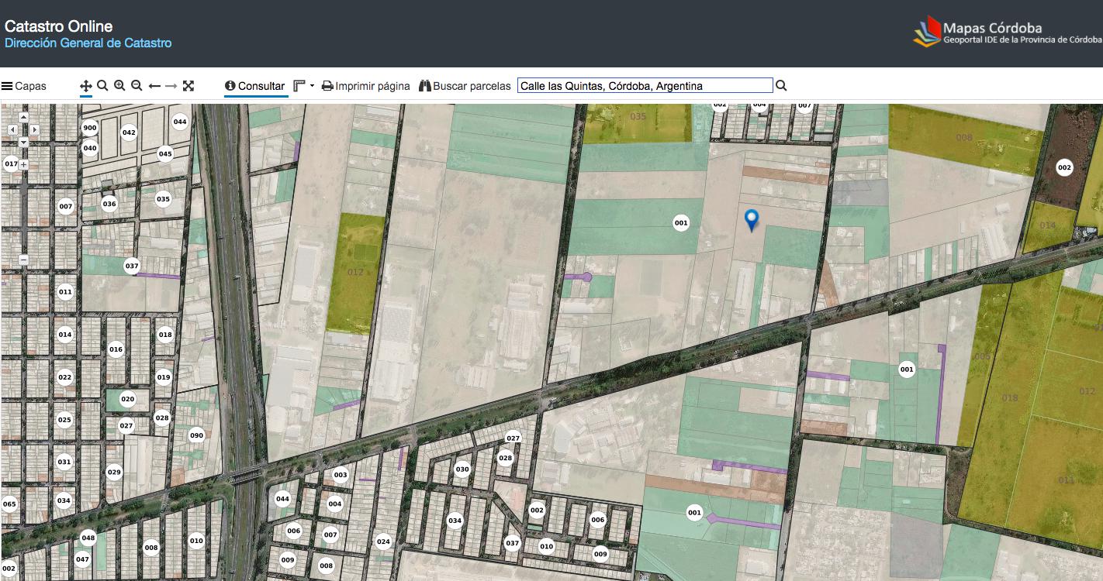Image resolution: width=1103 pixels, height=581 pixels.
Task: Go to previous map view arrow
Action: pyautogui.click(x=154, y=86)
